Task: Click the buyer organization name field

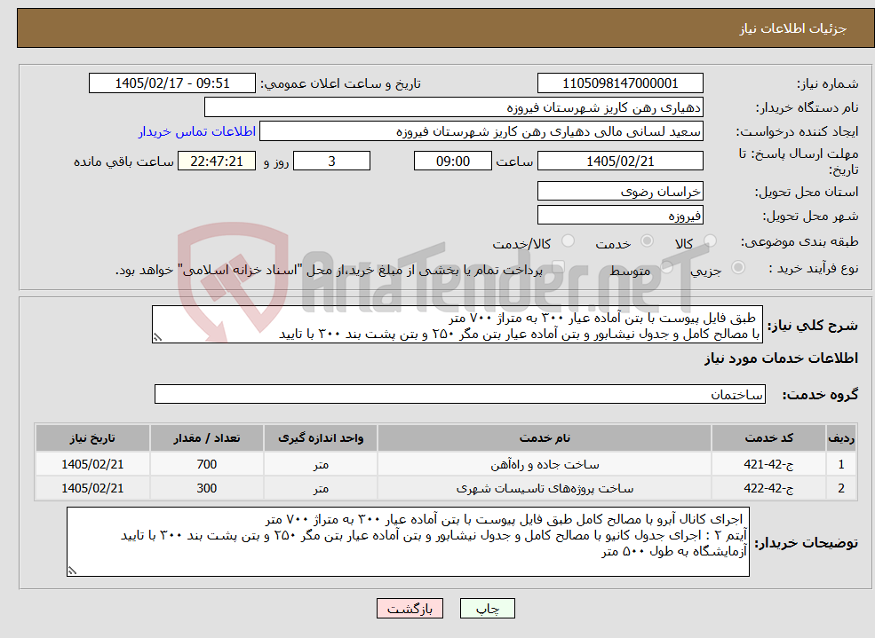Action: (454, 107)
